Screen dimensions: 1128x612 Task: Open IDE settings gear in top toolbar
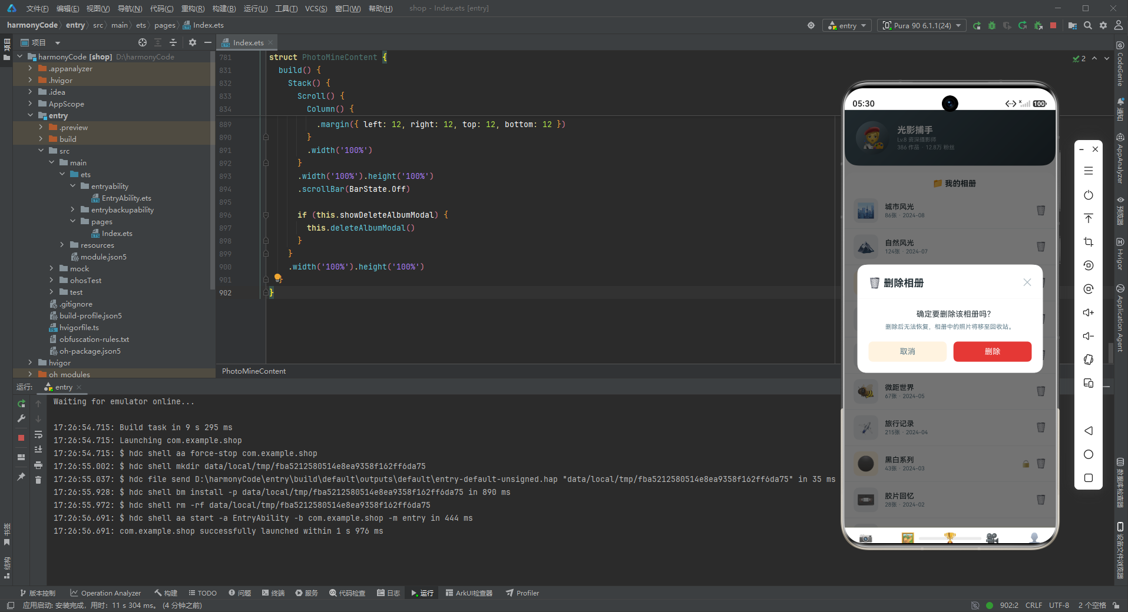click(1103, 25)
